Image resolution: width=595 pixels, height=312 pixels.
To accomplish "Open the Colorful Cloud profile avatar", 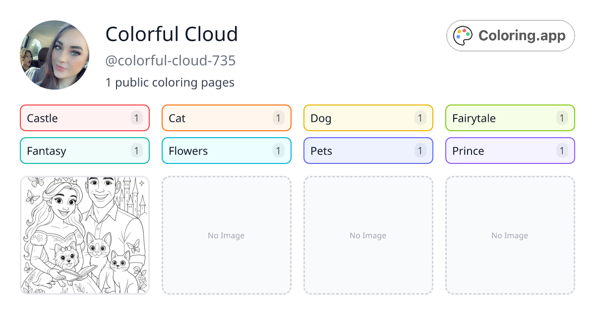I will click(55, 55).
